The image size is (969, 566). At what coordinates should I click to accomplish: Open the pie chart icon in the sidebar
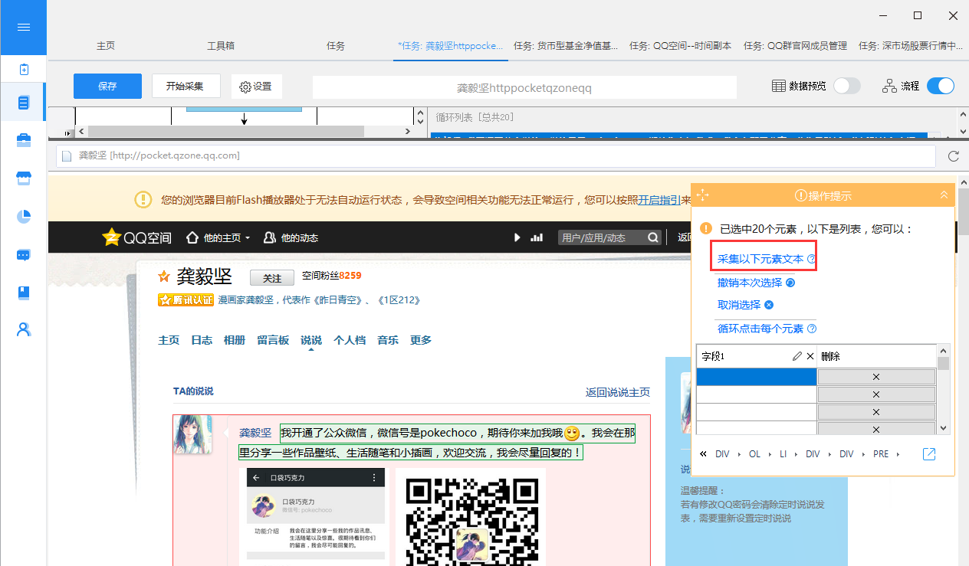point(24,217)
